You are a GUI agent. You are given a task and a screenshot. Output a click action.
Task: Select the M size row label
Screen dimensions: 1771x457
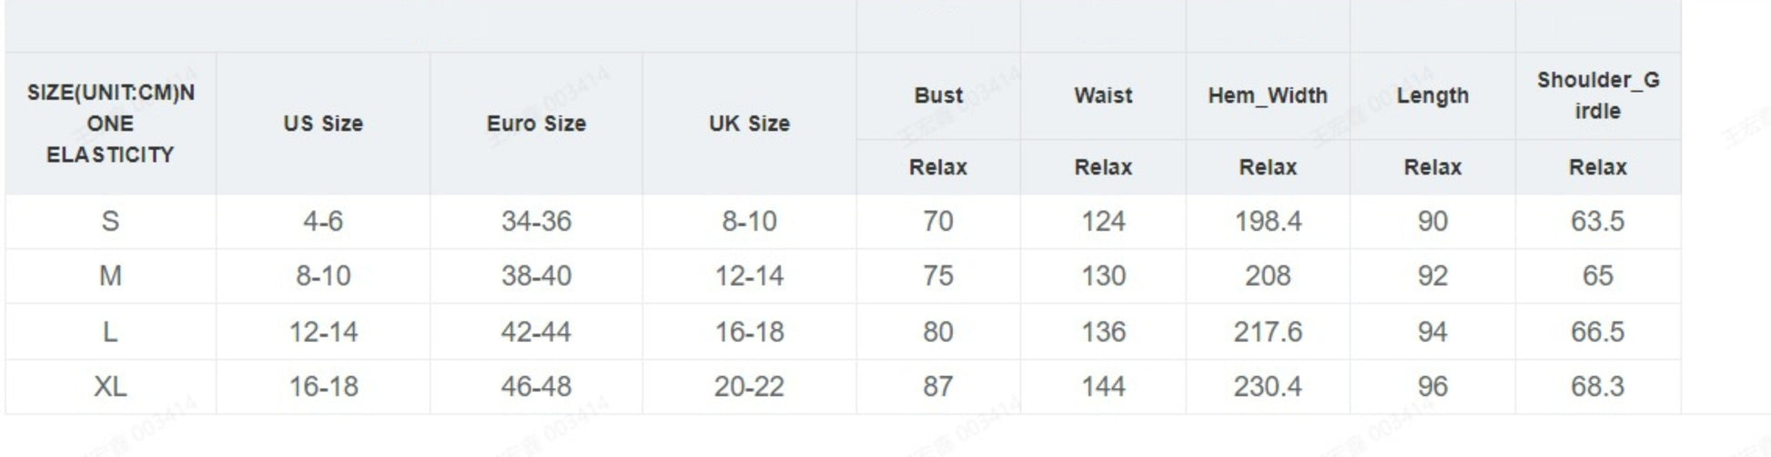pyautogui.click(x=110, y=276)
